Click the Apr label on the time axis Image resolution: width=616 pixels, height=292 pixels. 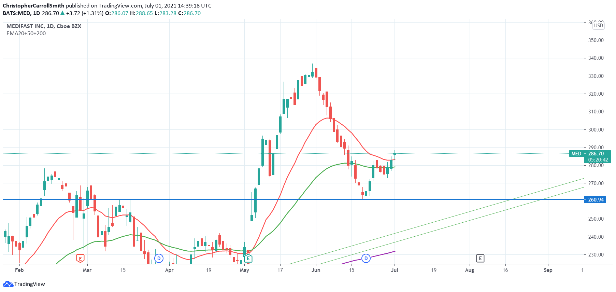tap(169, 270)
